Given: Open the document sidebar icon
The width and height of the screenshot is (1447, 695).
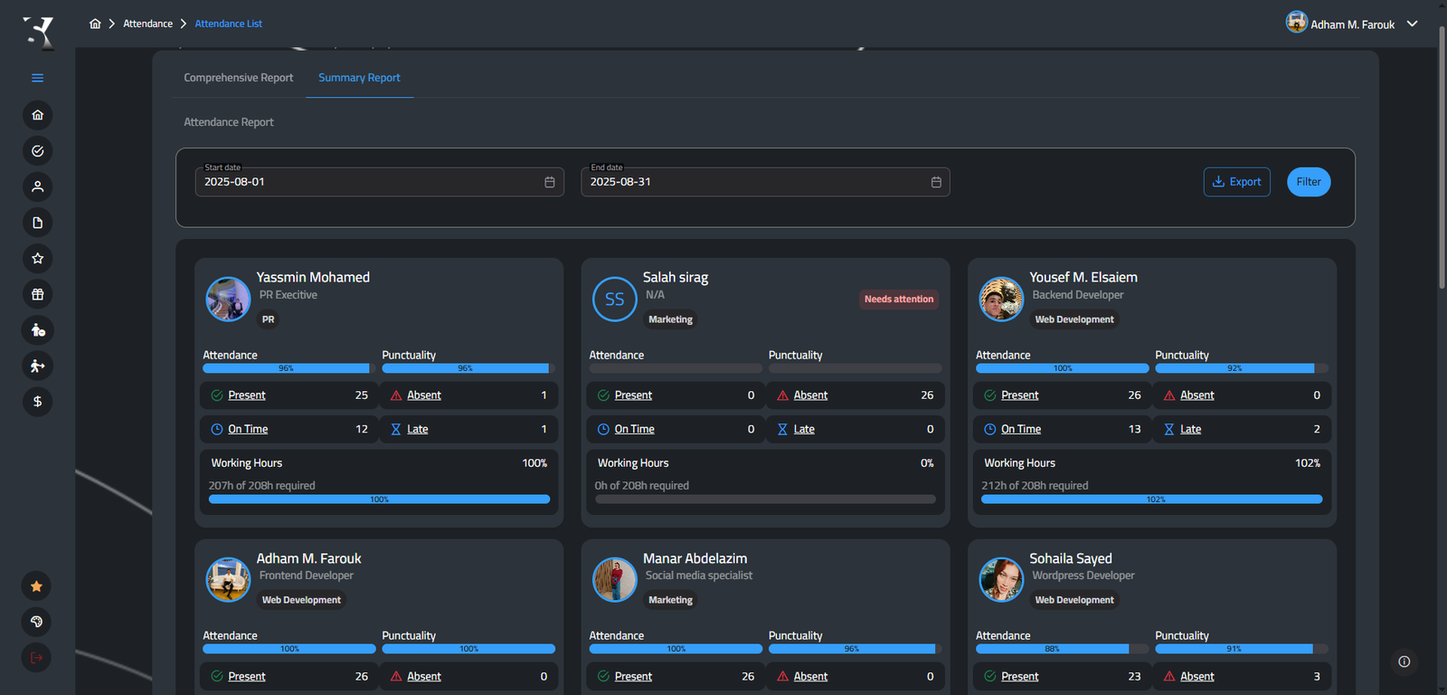Looking at the screenshot, I should pyautogui.click(x=37, y=223).
